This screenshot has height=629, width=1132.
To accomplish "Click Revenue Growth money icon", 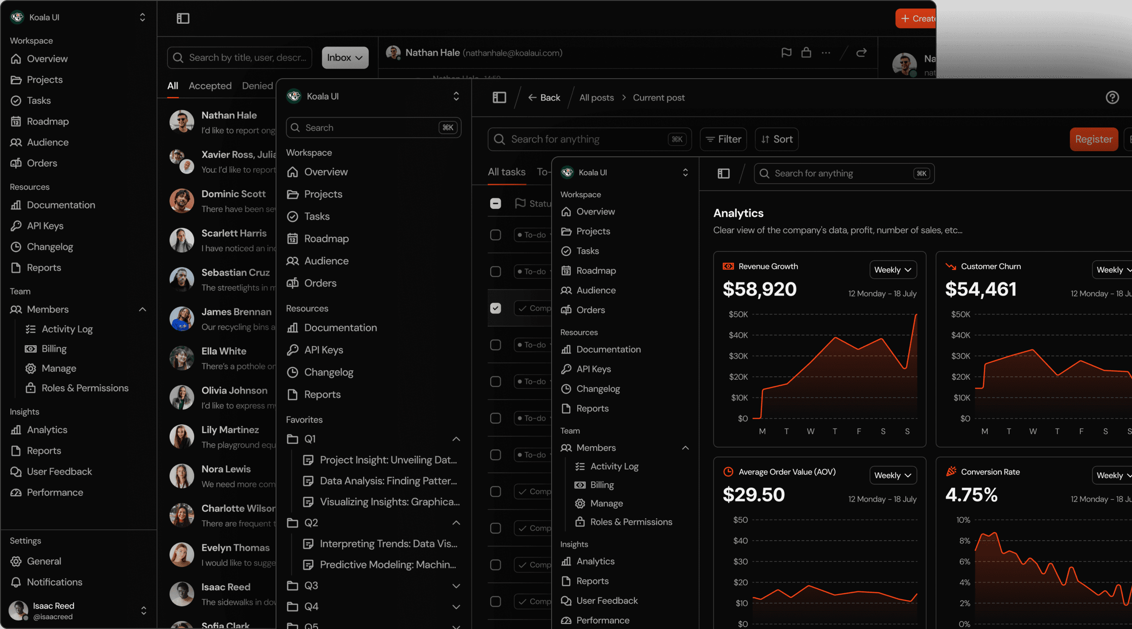I will click(x=728, y=266).
